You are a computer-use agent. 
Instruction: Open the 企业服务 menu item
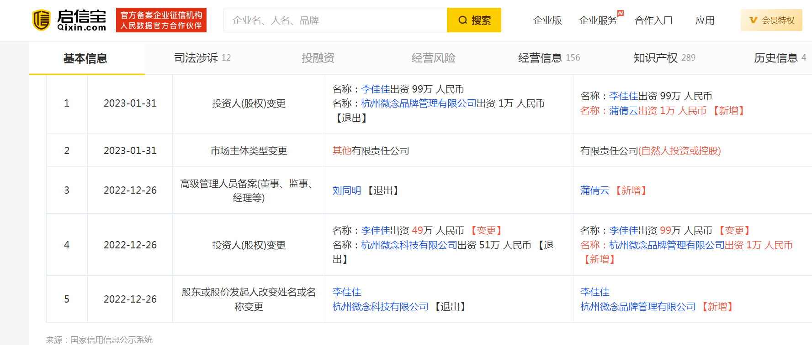[598, 21]
